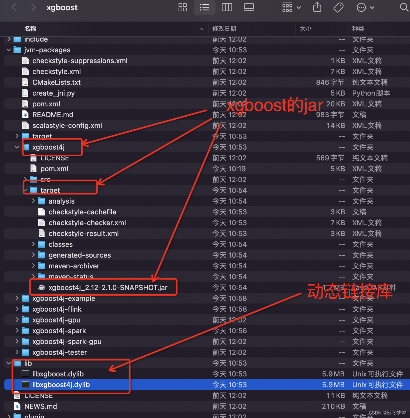Screen dimensions: 410x418
Task: Select the xgboost4j_2.12-2.1.0-SNAPSHOT.jar Java icon
Action: [42, 287]
